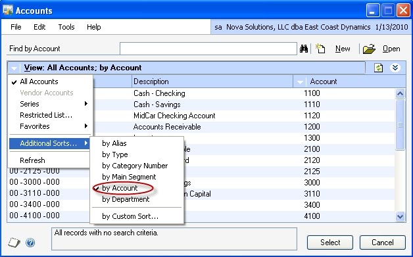
Task: Sort by Type
Action: (x=115, y=154)
